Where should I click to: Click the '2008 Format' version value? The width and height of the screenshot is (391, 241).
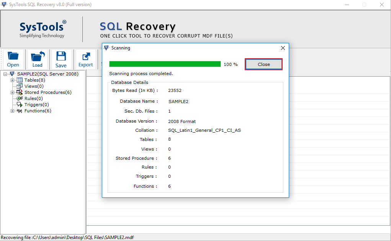(182, 121)
